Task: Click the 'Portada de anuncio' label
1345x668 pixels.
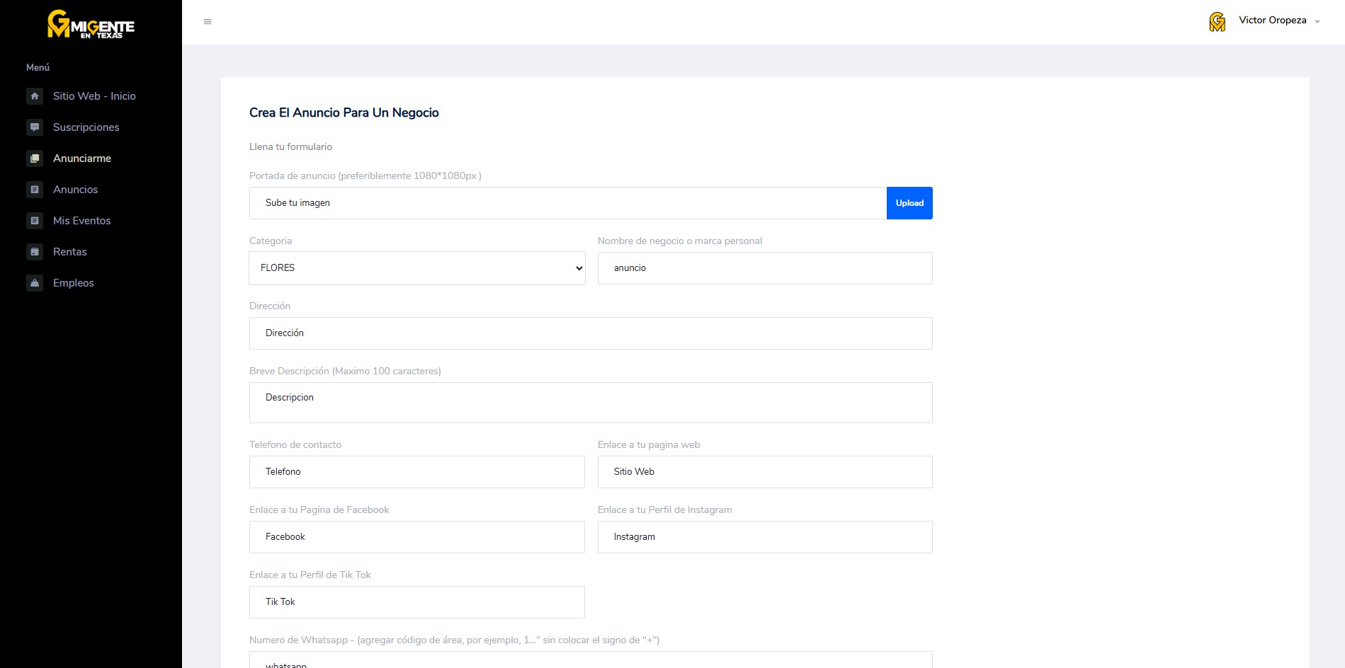Action: click(365, 175)
